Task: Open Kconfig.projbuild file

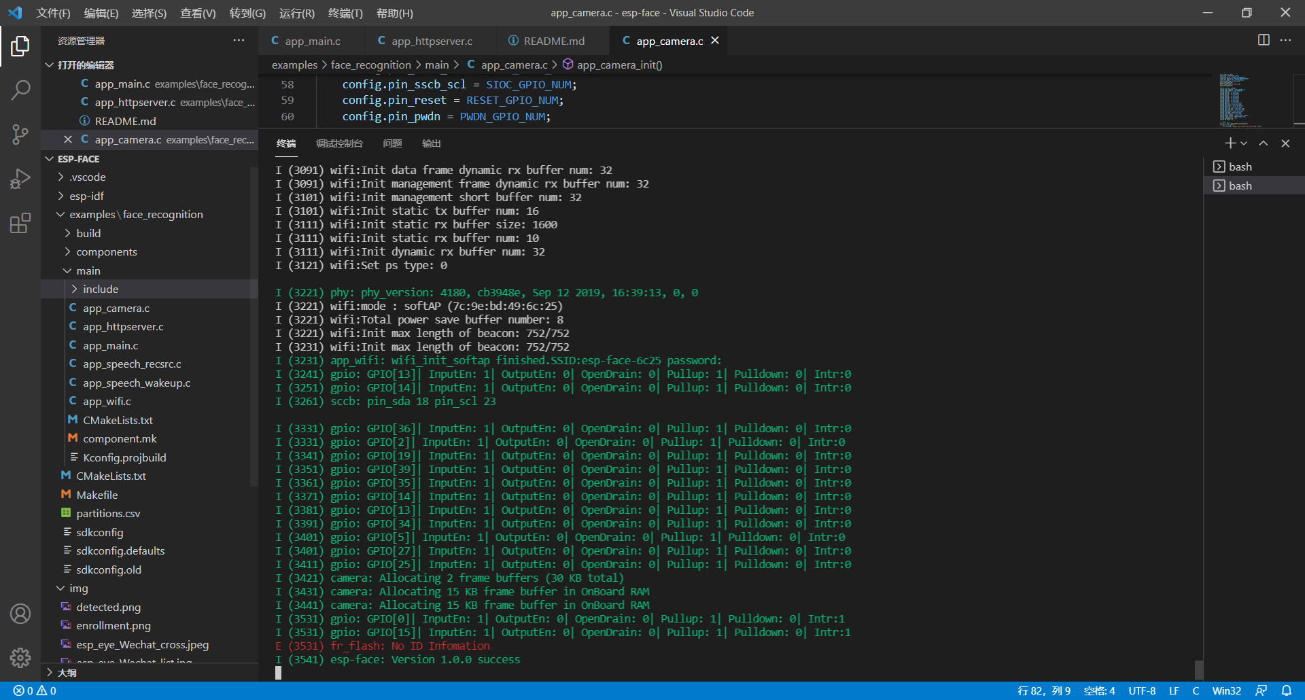Action: pyautogui.click(x=150, y=457)
